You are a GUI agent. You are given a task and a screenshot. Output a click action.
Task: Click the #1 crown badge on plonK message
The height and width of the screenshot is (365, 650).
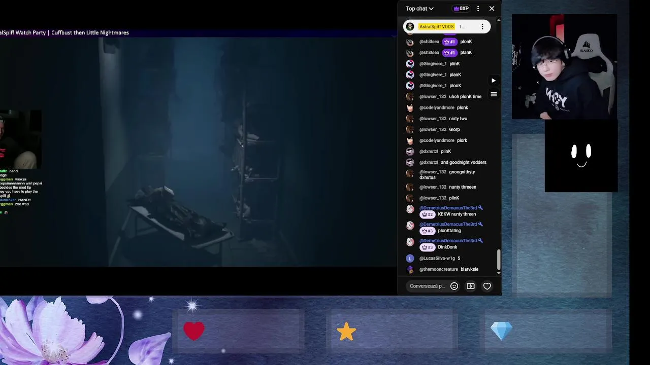point(449,42)
